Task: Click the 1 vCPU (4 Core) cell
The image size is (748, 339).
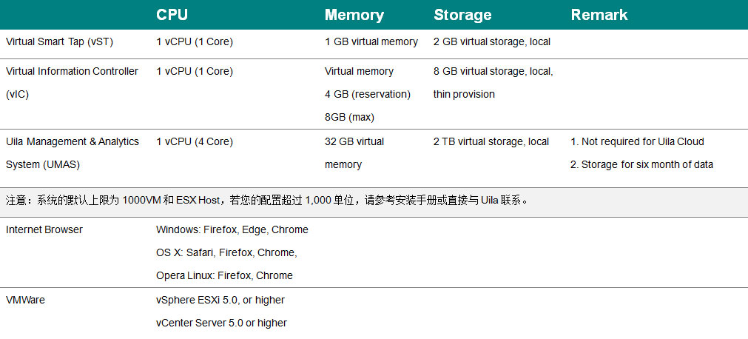Action: (x=195, y=142)
